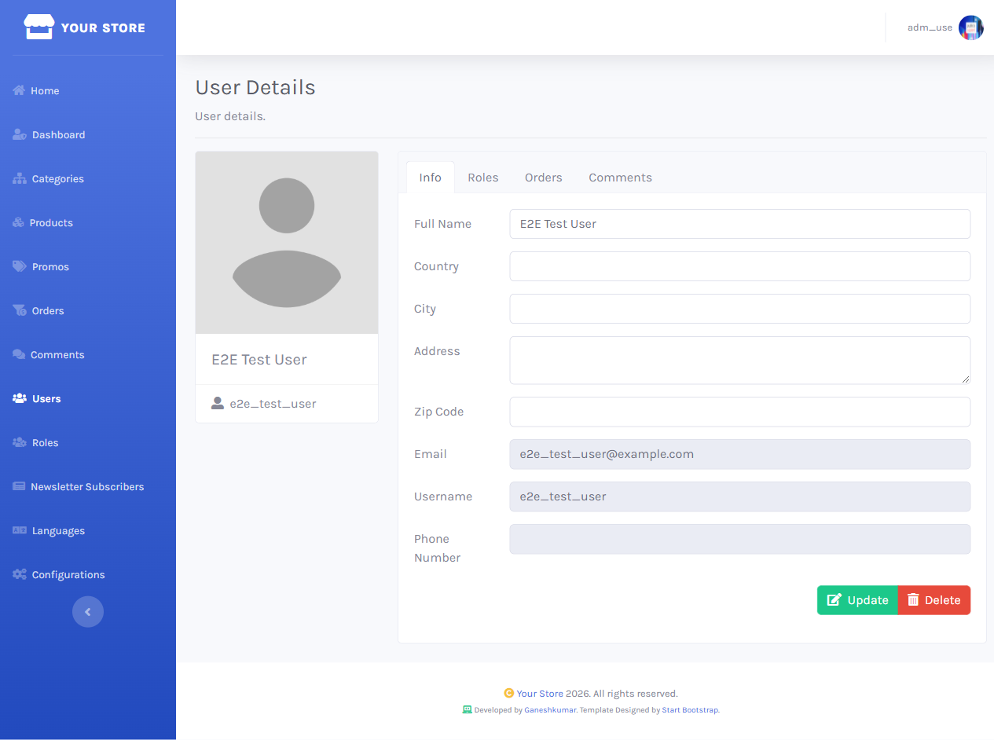Click the Phone Number field label

click(438, 548)
